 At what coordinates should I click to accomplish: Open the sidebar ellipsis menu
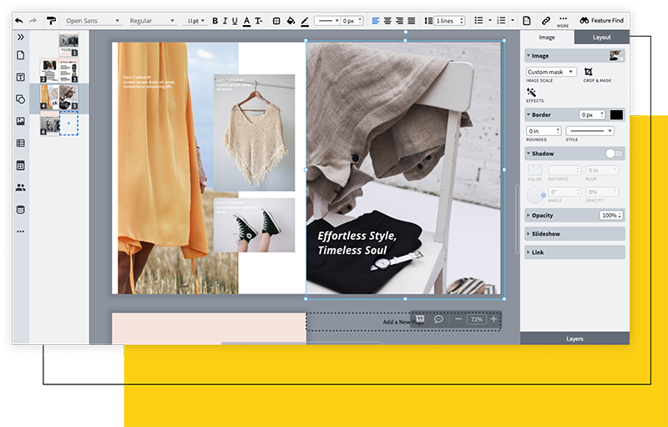20,231
